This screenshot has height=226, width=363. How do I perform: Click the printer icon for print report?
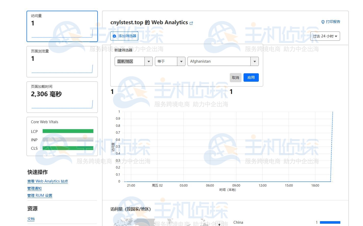point(323,22)
